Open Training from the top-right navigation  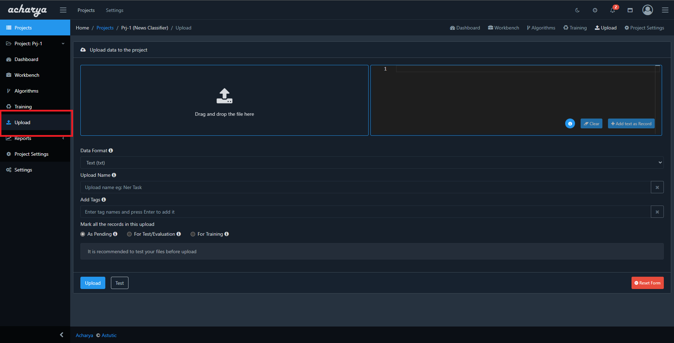click(x=575, y=27)
